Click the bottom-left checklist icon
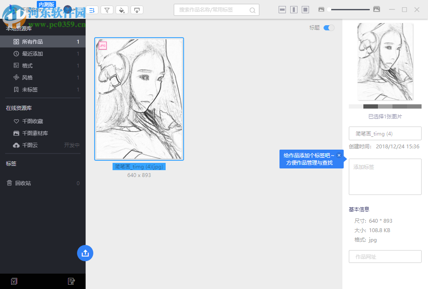Screen dimensions: 428x289 [14, 281]
